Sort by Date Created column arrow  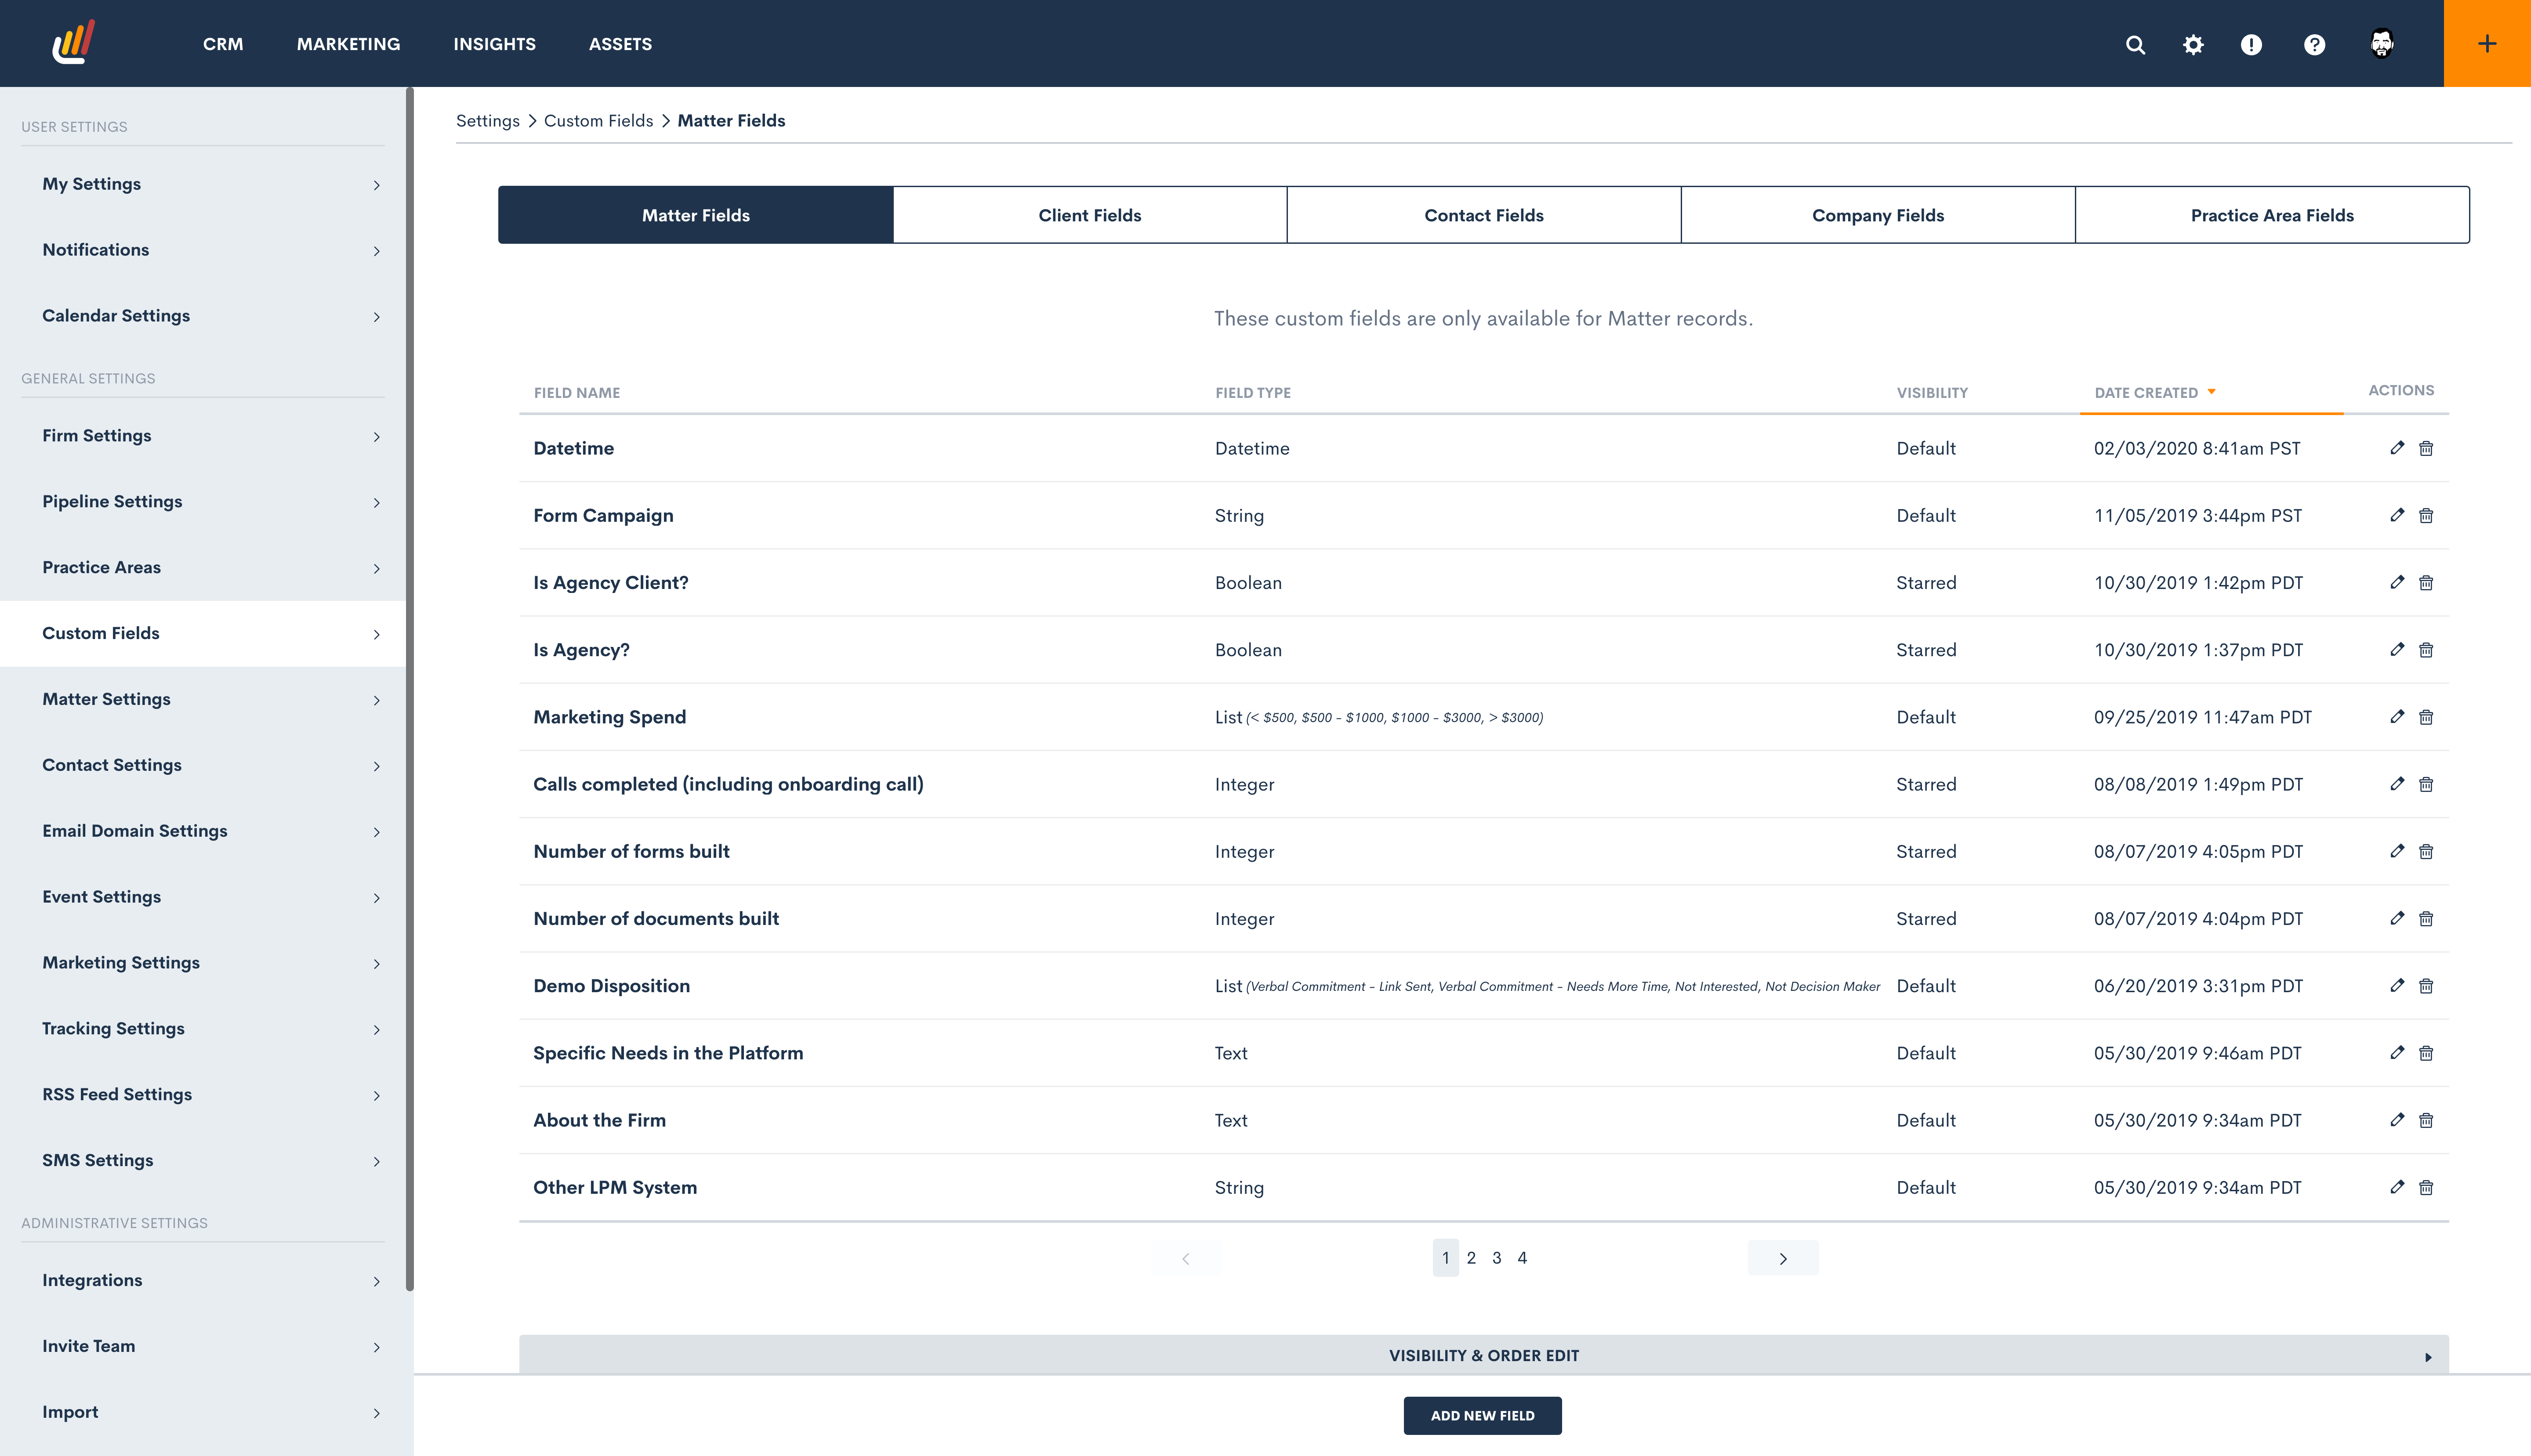[x=2212, y=392]
